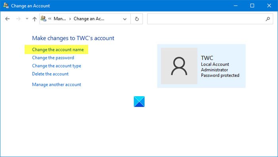
Task: Click the title bar User Accounts icon
Action: point(6,6)
